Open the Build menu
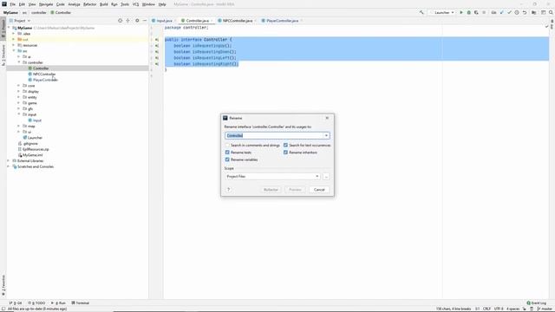The width and height of the screenshot is (555, 312). coord(104,4)
